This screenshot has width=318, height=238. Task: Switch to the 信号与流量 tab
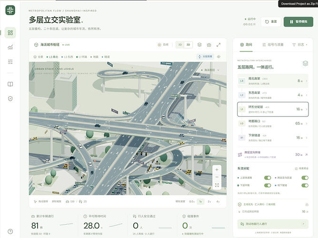click(273, 45)
